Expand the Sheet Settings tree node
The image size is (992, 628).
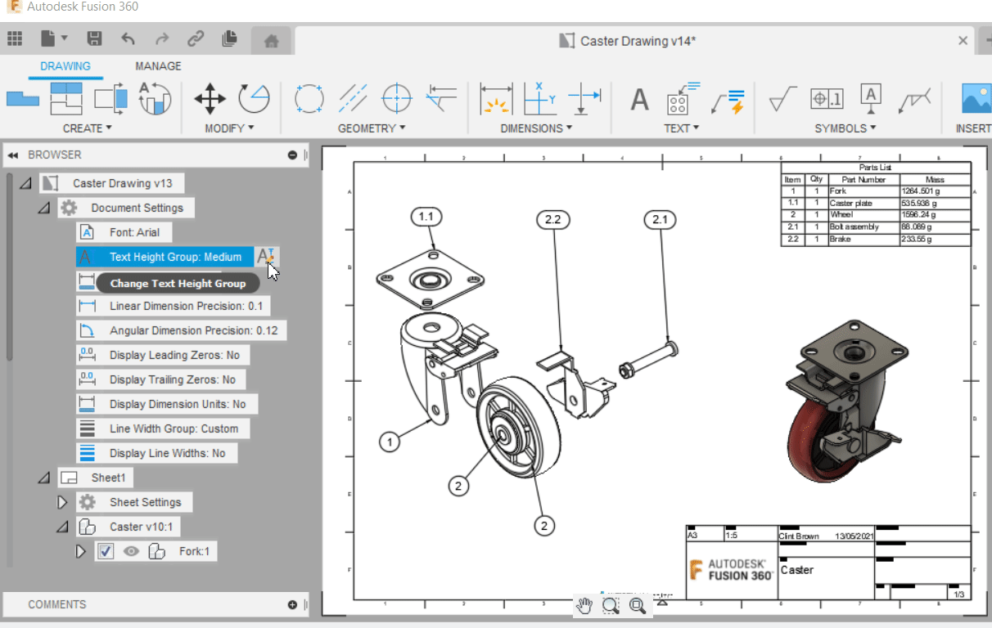click(61, 502)
